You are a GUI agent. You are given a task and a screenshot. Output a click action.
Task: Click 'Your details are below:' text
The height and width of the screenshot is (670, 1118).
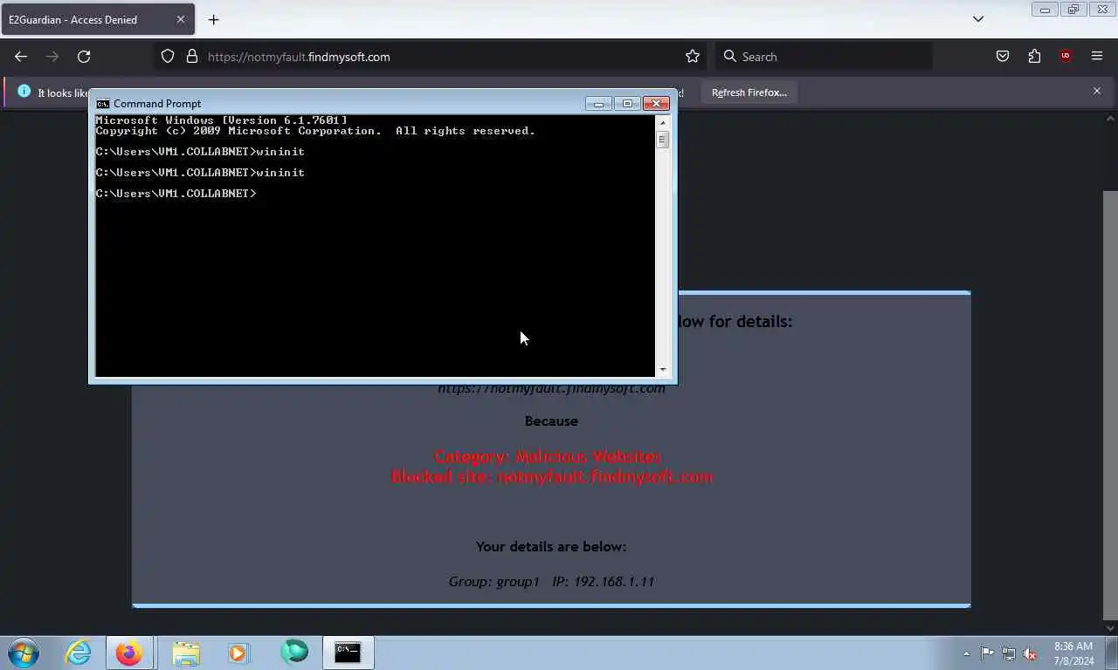pos(551,546)
